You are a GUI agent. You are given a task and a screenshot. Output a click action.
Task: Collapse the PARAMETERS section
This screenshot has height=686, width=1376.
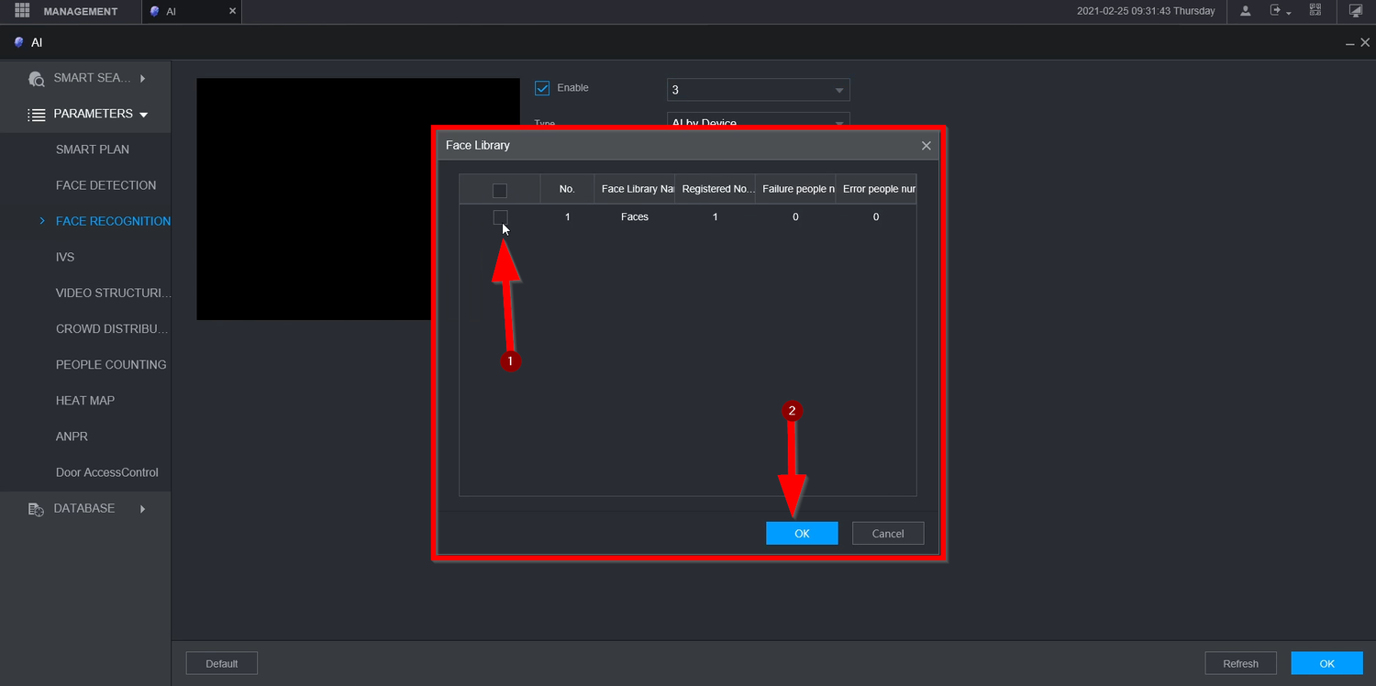point(143,115)
